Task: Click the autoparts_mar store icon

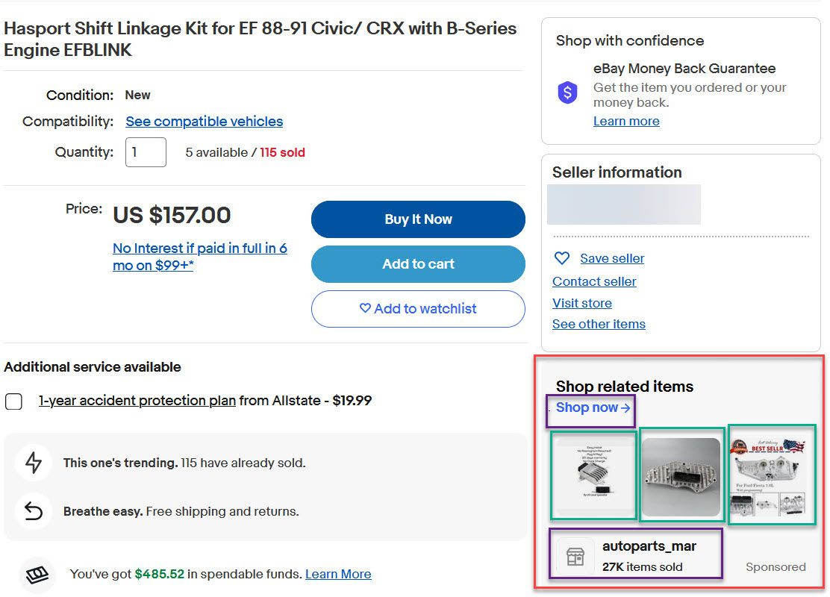Action: tap(575, 556)
